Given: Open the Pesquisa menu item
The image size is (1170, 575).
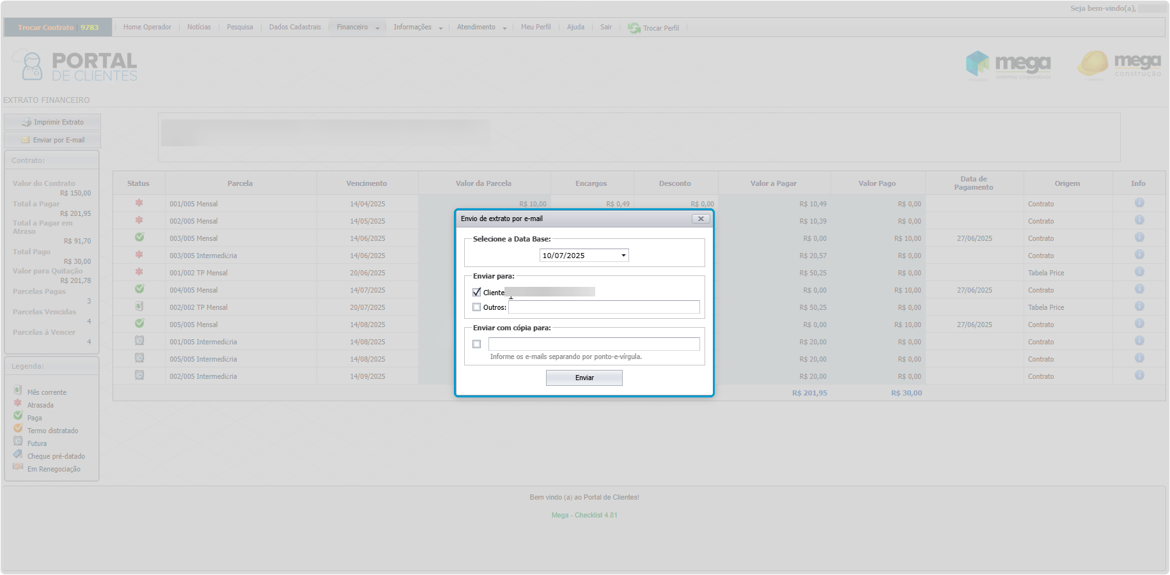Looking at the screenshot, I should click(240, 27).
